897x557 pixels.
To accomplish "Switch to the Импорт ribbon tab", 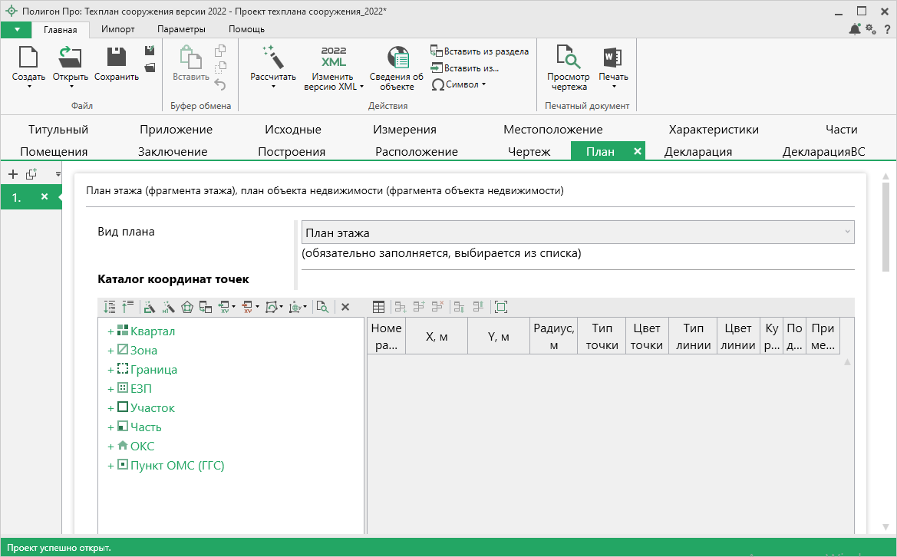I will tap(117, 29).
